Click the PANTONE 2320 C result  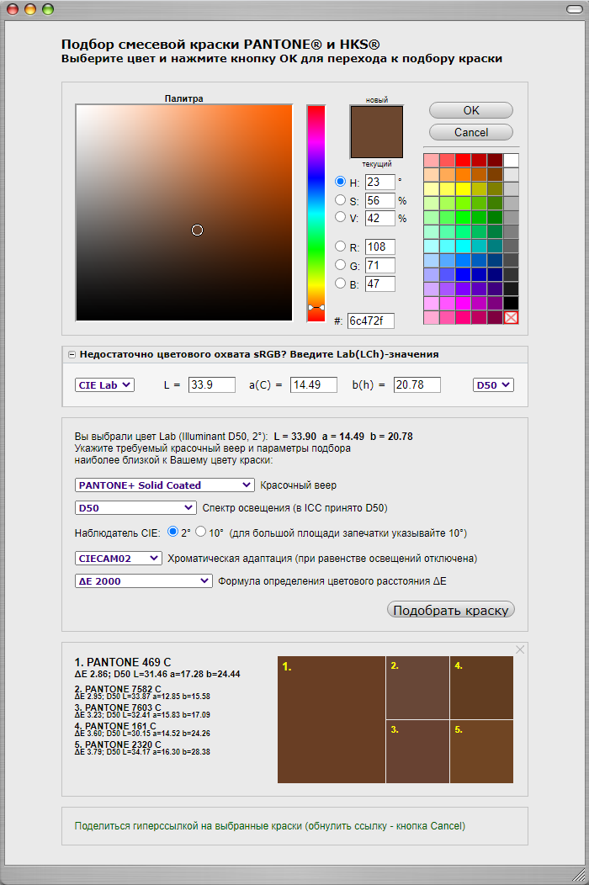[118, 745]
